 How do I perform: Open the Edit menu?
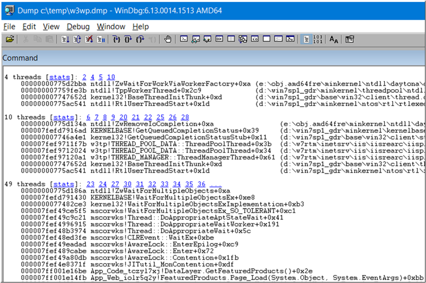pos(29,27)
